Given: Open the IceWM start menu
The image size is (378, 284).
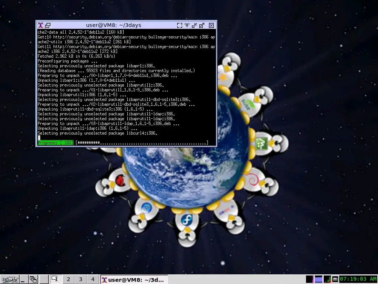Looking at the screenshot, I should click(x=10, y=280).
